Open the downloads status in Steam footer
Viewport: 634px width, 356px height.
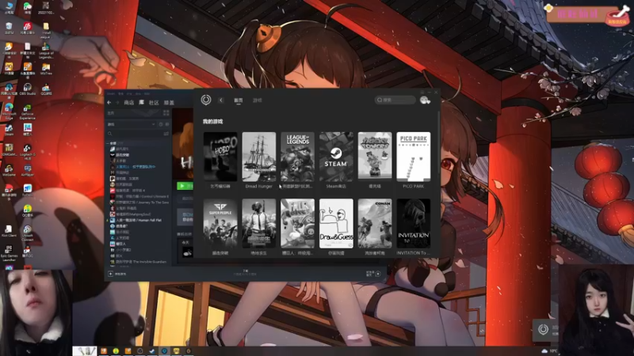(x=245, y=272)
